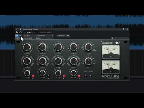Screen dimensions: 144x108
Task: Click the Unmastered - Inserts window title
Action: pos(31,29)
